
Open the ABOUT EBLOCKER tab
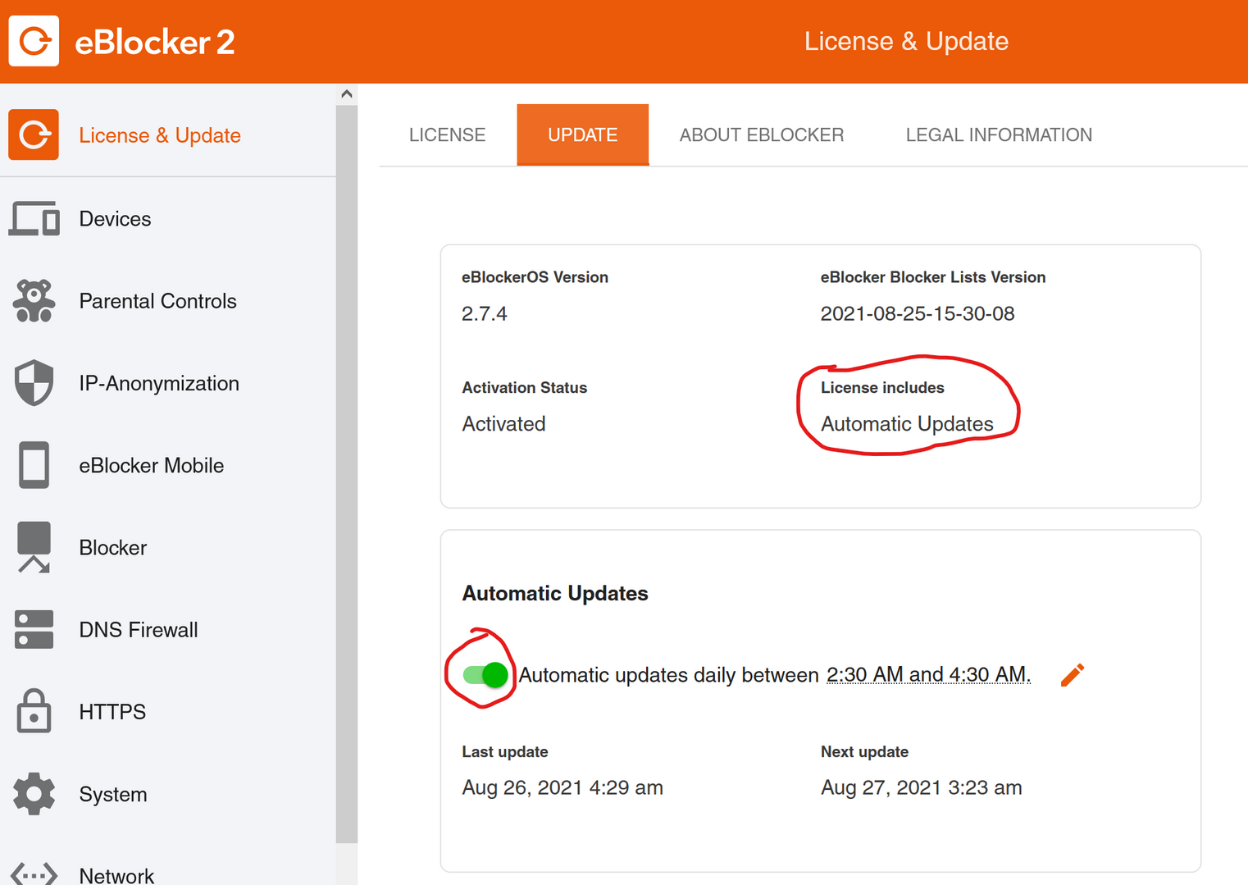[x=761, y=135]
